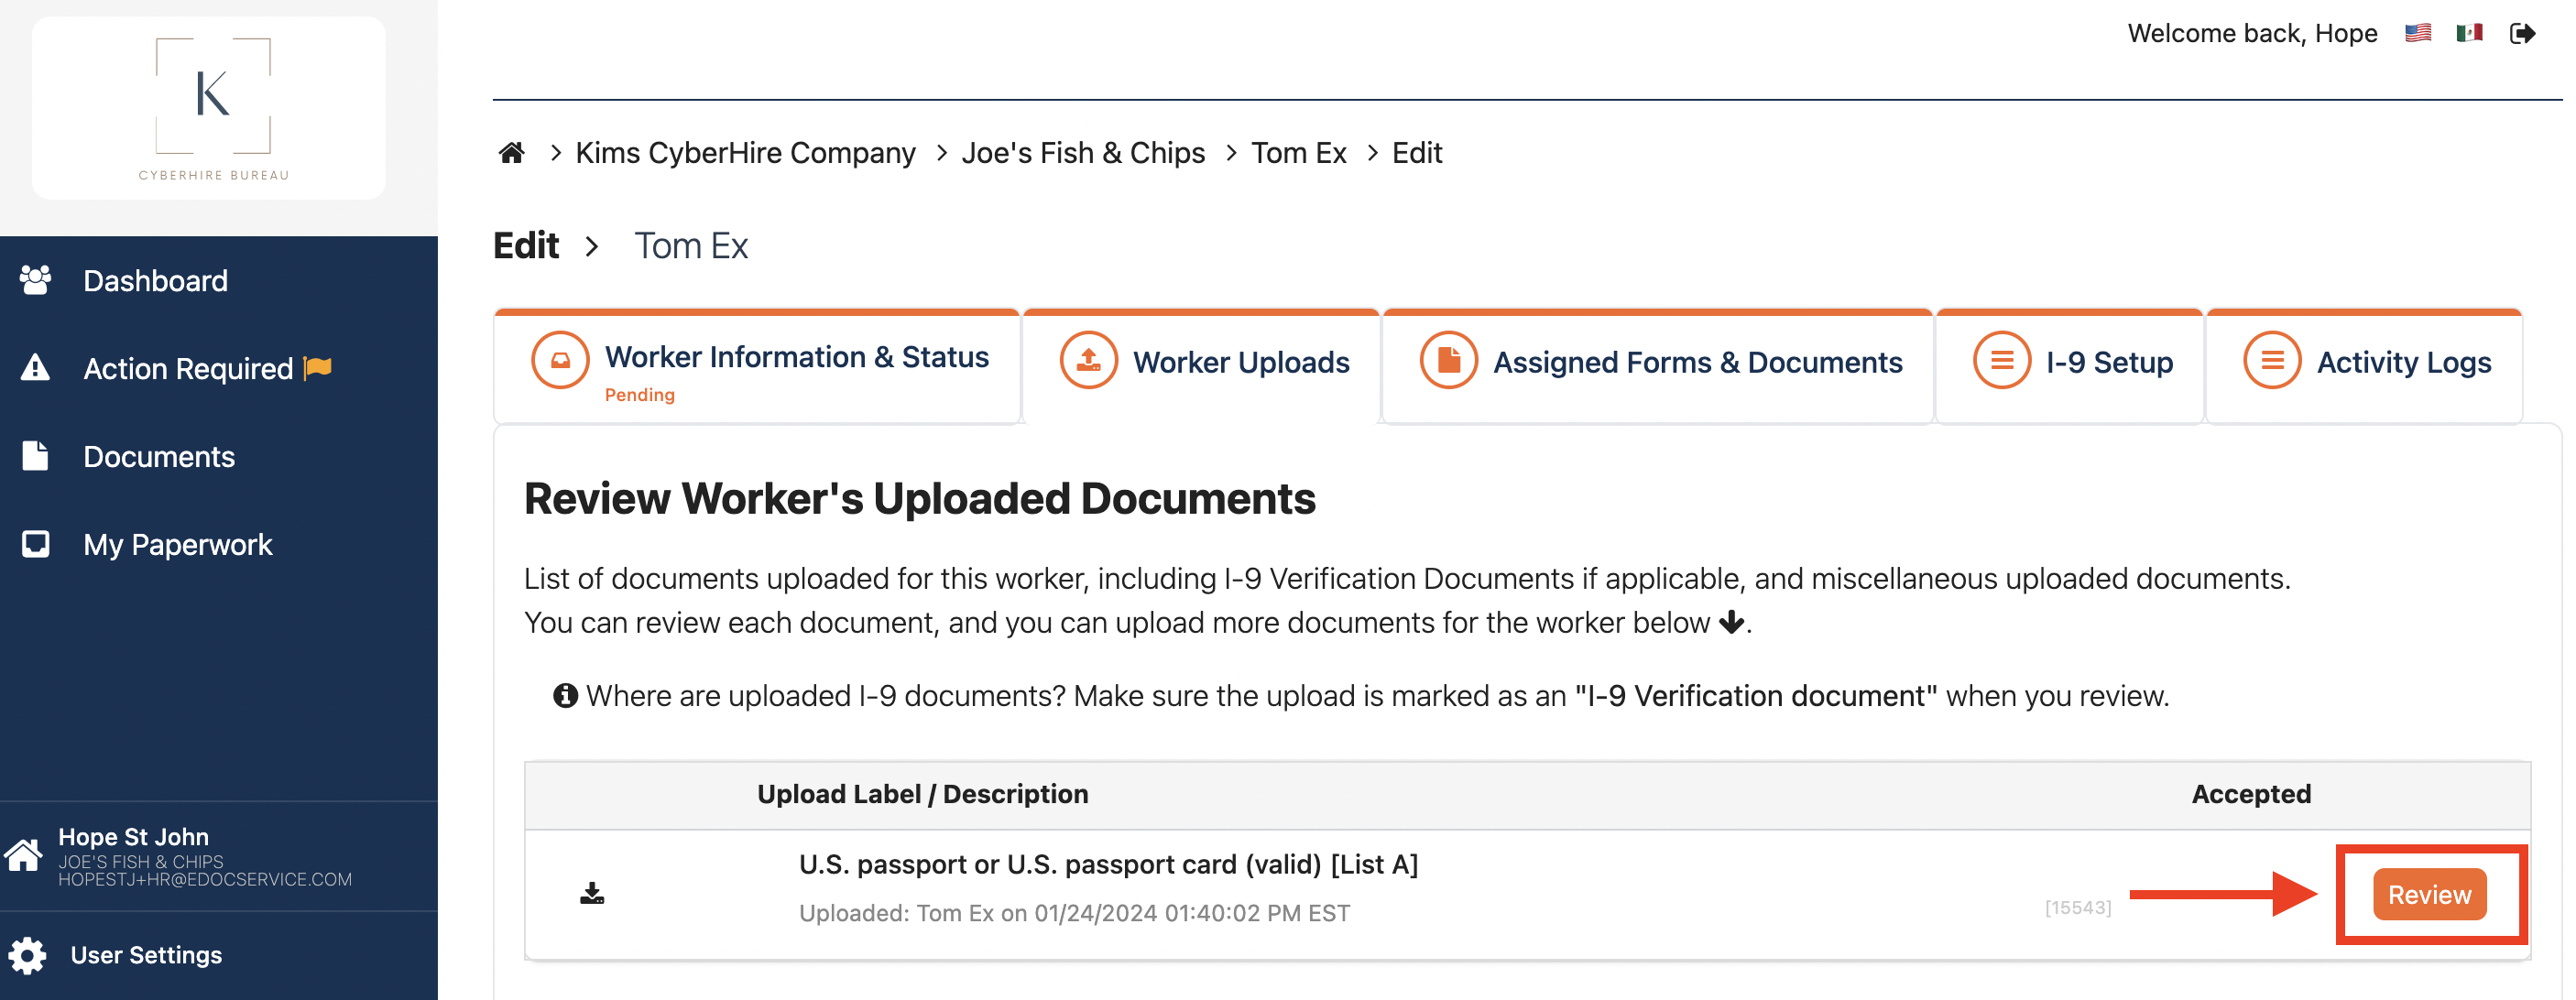Click the info icon beside I-9 question

pos(565,695)
